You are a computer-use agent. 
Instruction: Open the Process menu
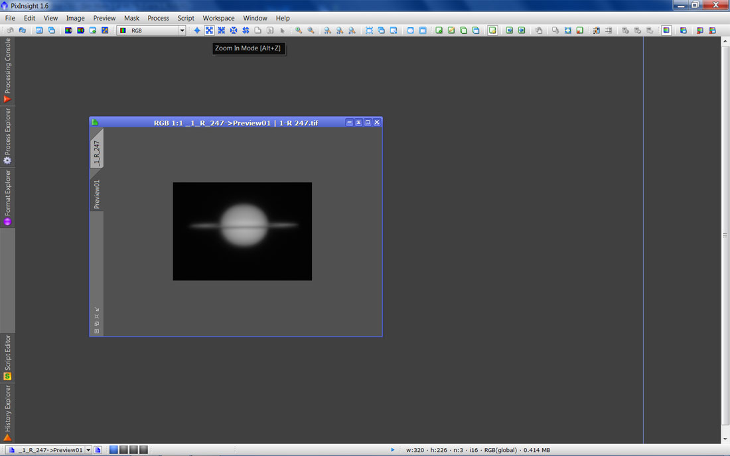(x=158, y=18)
